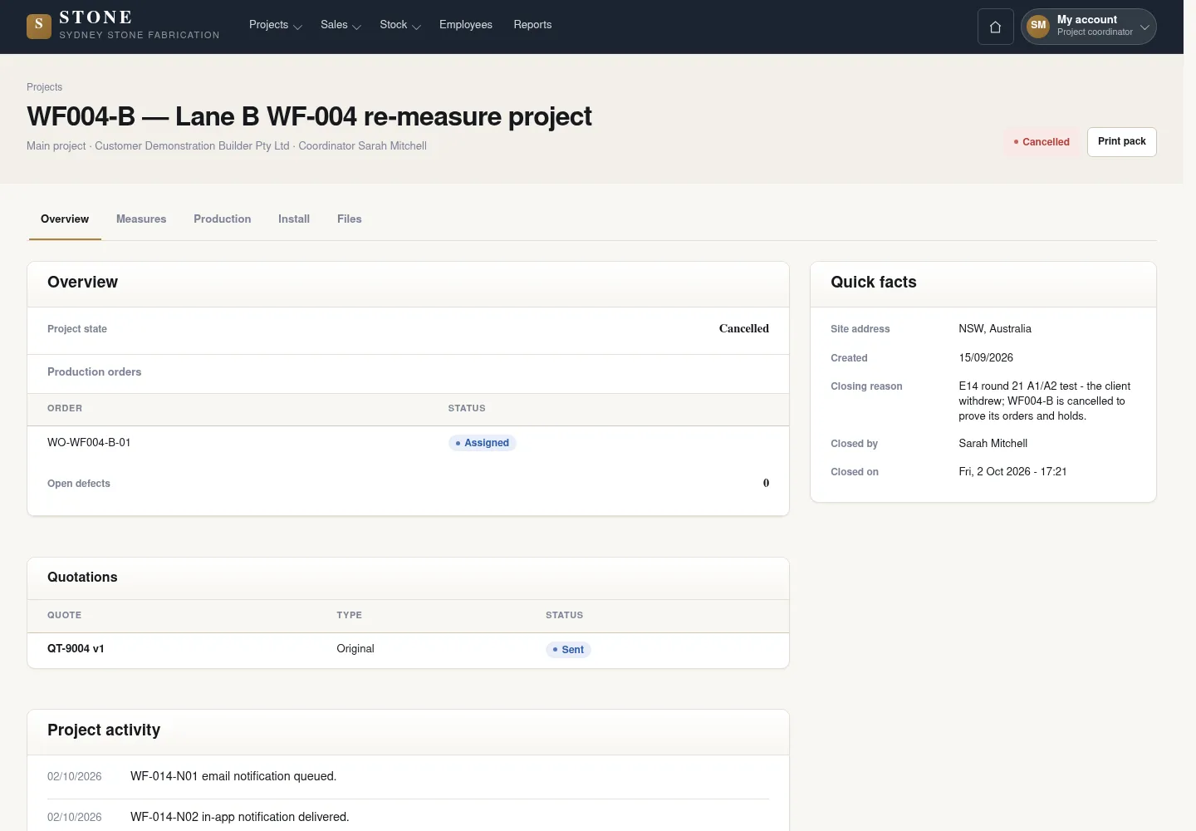This screenshot has width=1196, height=831.
Task: Click the Sydney Stone Fabrication brand name
Action: click(x=140, y=35)
